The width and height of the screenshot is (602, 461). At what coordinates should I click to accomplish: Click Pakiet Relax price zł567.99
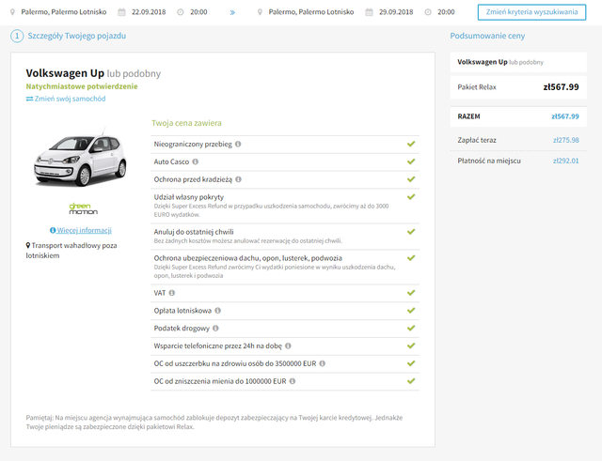(x=561, y=87)
